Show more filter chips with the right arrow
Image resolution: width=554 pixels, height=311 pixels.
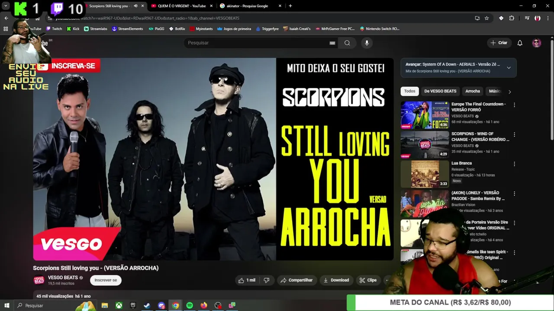(x=509, y=92)
